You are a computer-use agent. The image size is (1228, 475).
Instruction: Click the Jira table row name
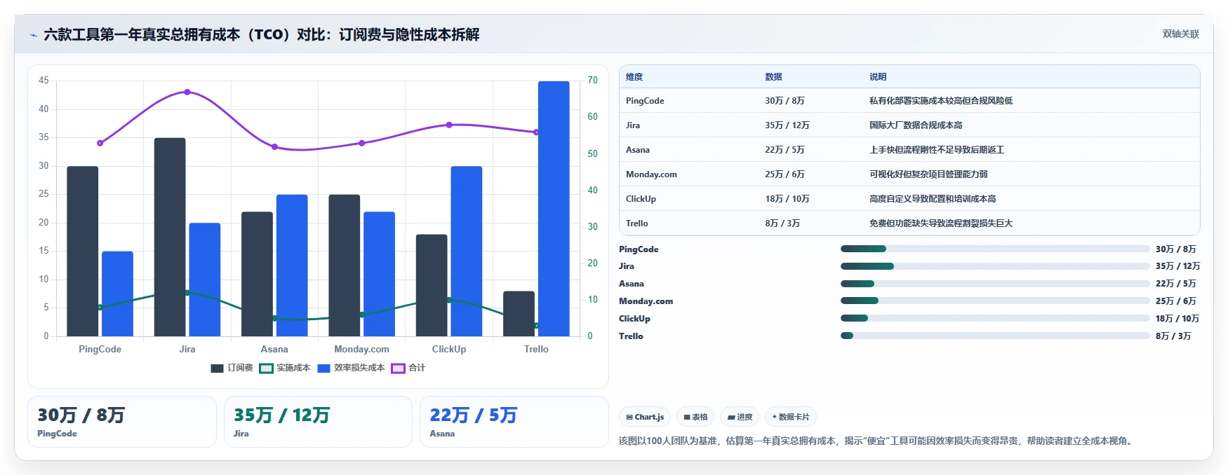pos(633,125)
